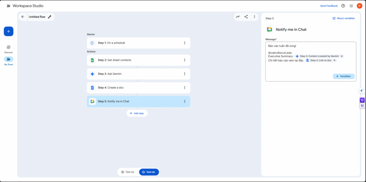
Task: Click the share flow icon
Action: (246, 17)
